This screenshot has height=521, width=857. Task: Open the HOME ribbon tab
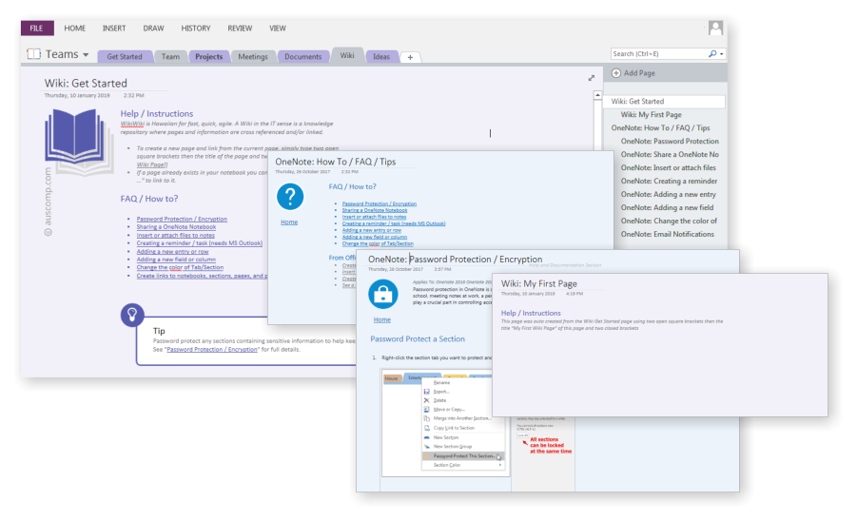point(75,28)
